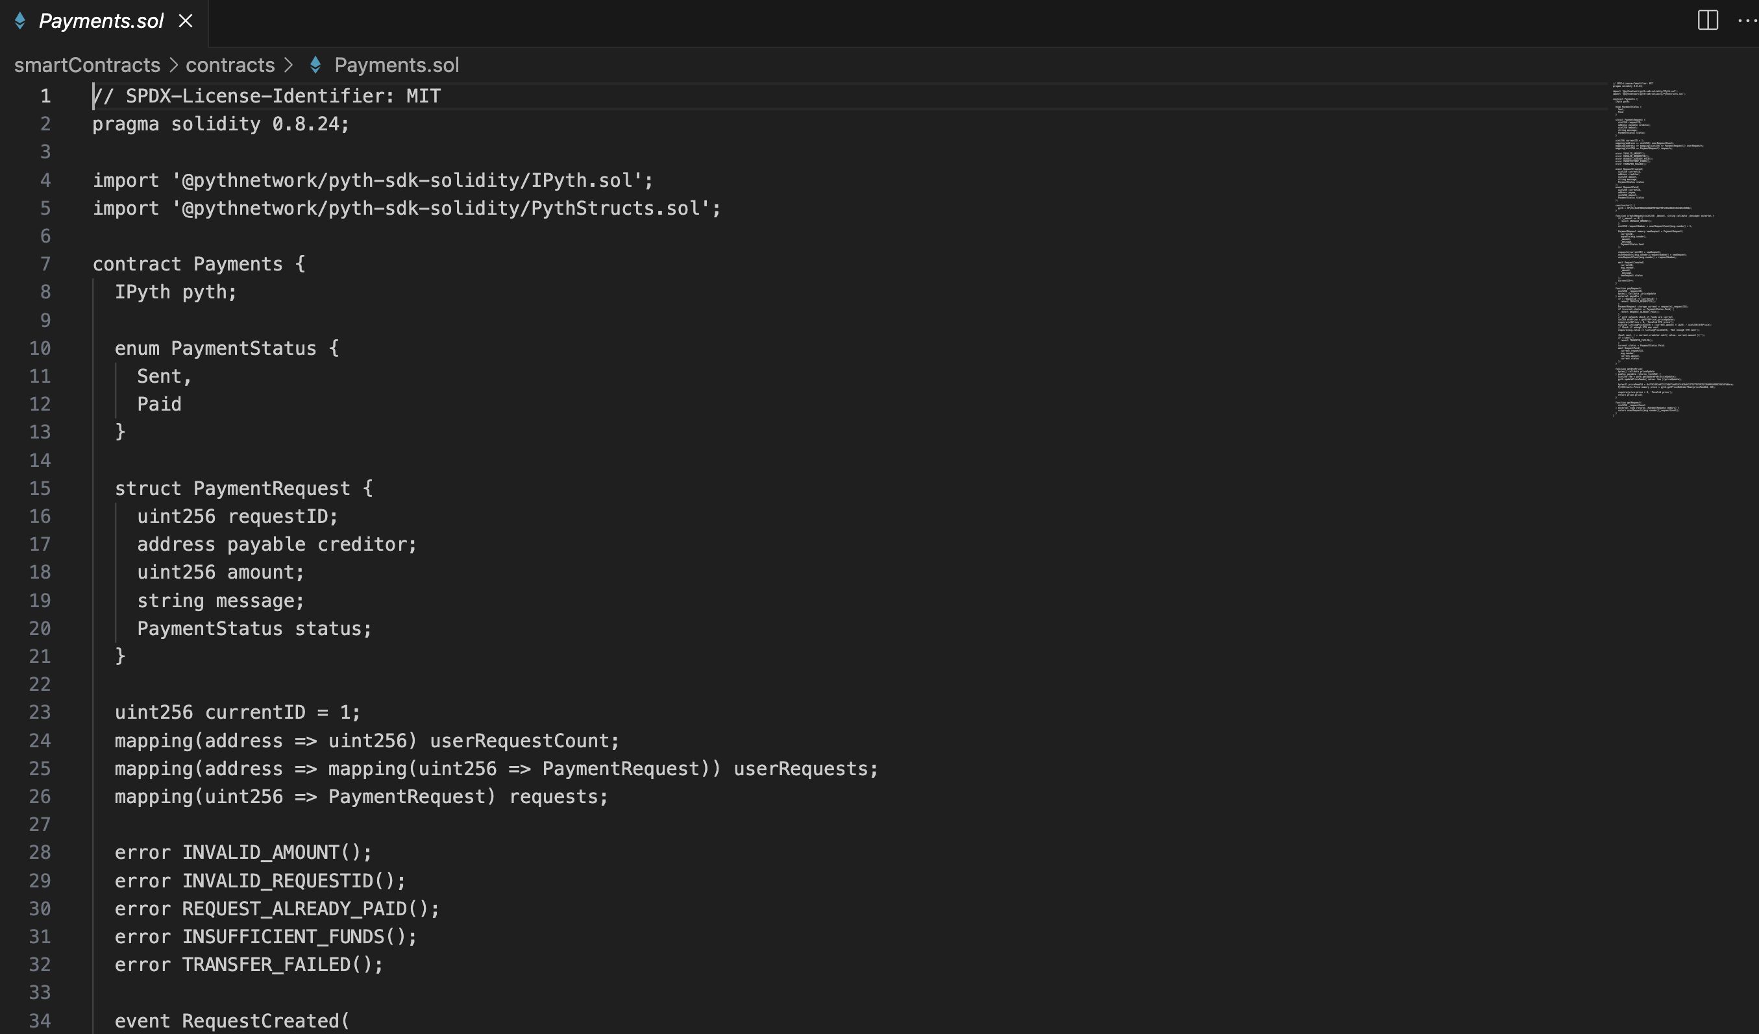The width and height of the screenshot is (1759, 1034).
Task: Open the smartContracts breadcrumb
Action: coord(87,65)
